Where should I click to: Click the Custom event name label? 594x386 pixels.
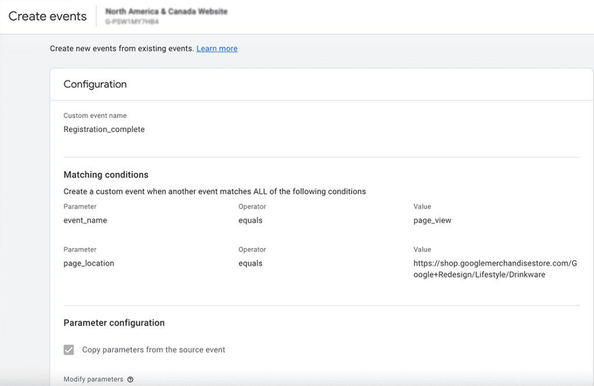click(x=95, y=115)
